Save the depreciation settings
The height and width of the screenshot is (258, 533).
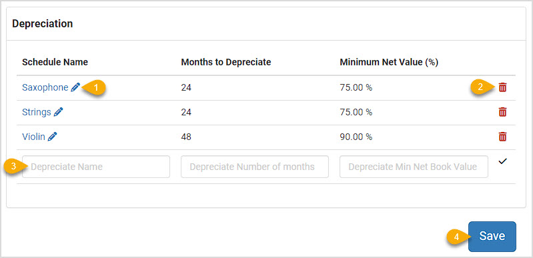[x=492, y=237]
